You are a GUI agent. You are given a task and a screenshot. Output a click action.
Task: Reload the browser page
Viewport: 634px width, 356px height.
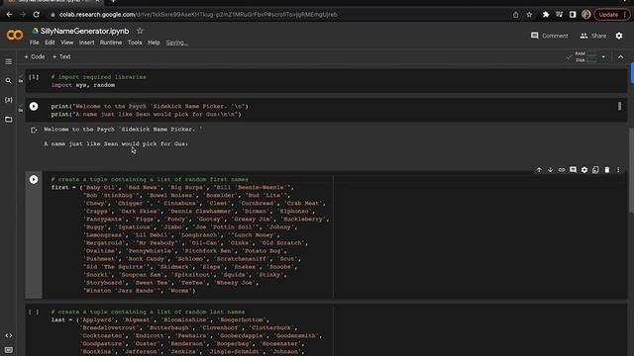click(x=37, y=15)
